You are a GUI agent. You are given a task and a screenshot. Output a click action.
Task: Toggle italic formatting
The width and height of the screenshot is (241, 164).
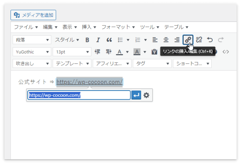point(98,40)
